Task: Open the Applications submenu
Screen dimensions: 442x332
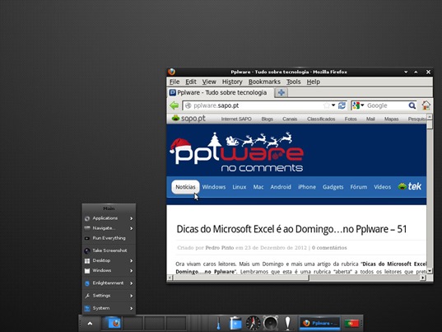Action: 109,218
